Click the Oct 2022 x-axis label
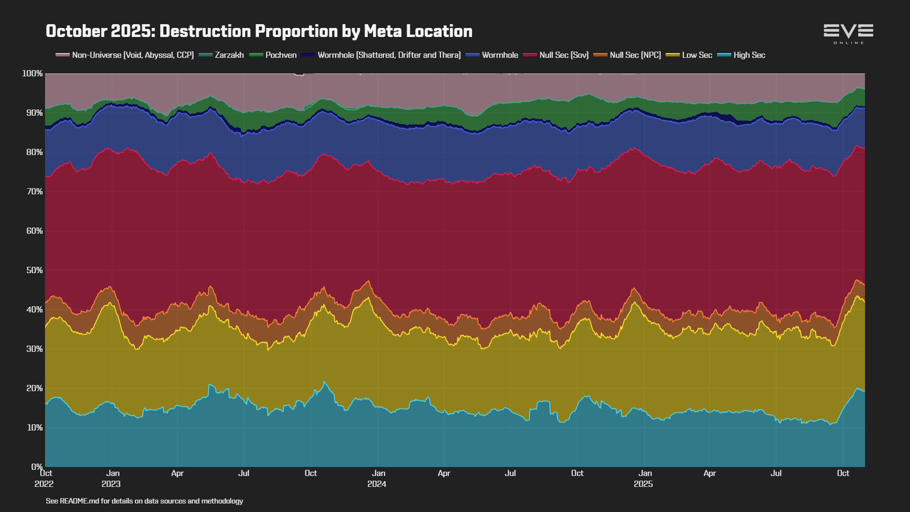The height and width of the screenshot is (512, 910). pos(45,478)
